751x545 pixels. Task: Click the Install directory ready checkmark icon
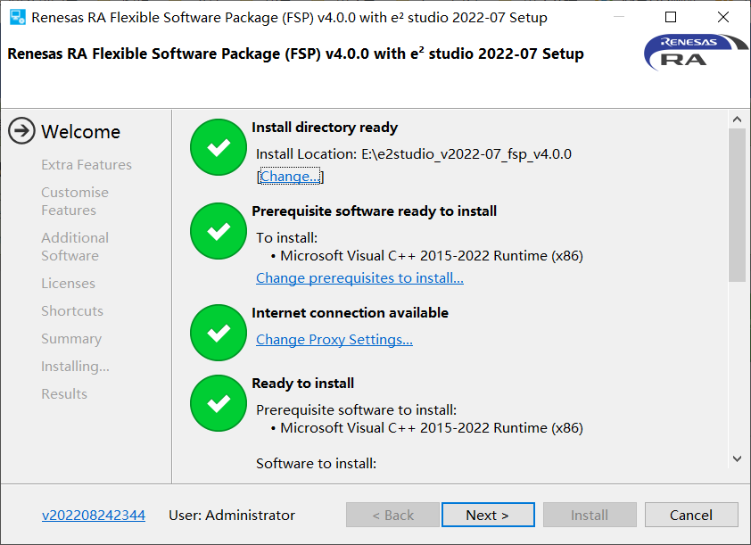coord(219,147)
